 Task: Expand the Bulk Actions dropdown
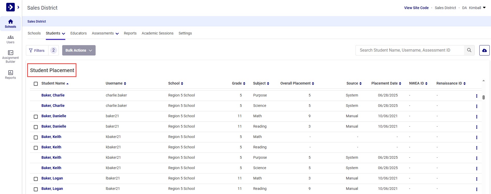[x=79, y=50]
